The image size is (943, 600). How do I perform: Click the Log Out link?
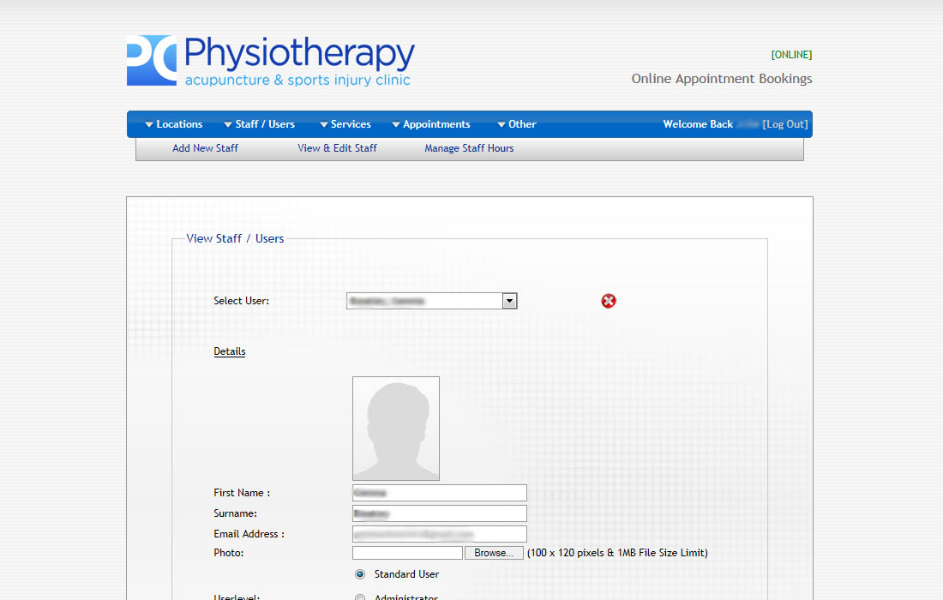pyautogui.click(x=785, y=124)
